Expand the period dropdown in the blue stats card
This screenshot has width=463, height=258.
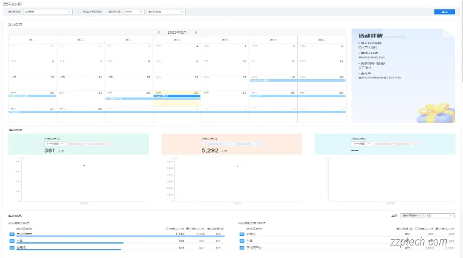[x=361, y=143]
